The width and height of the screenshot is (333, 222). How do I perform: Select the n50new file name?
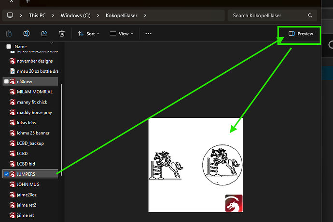pos(25,81)
